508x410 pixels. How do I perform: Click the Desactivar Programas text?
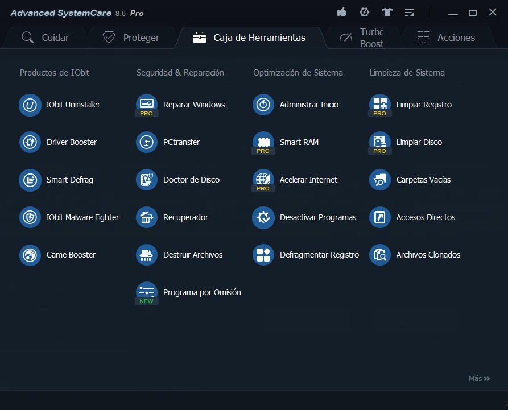click(x=318, y=217)
